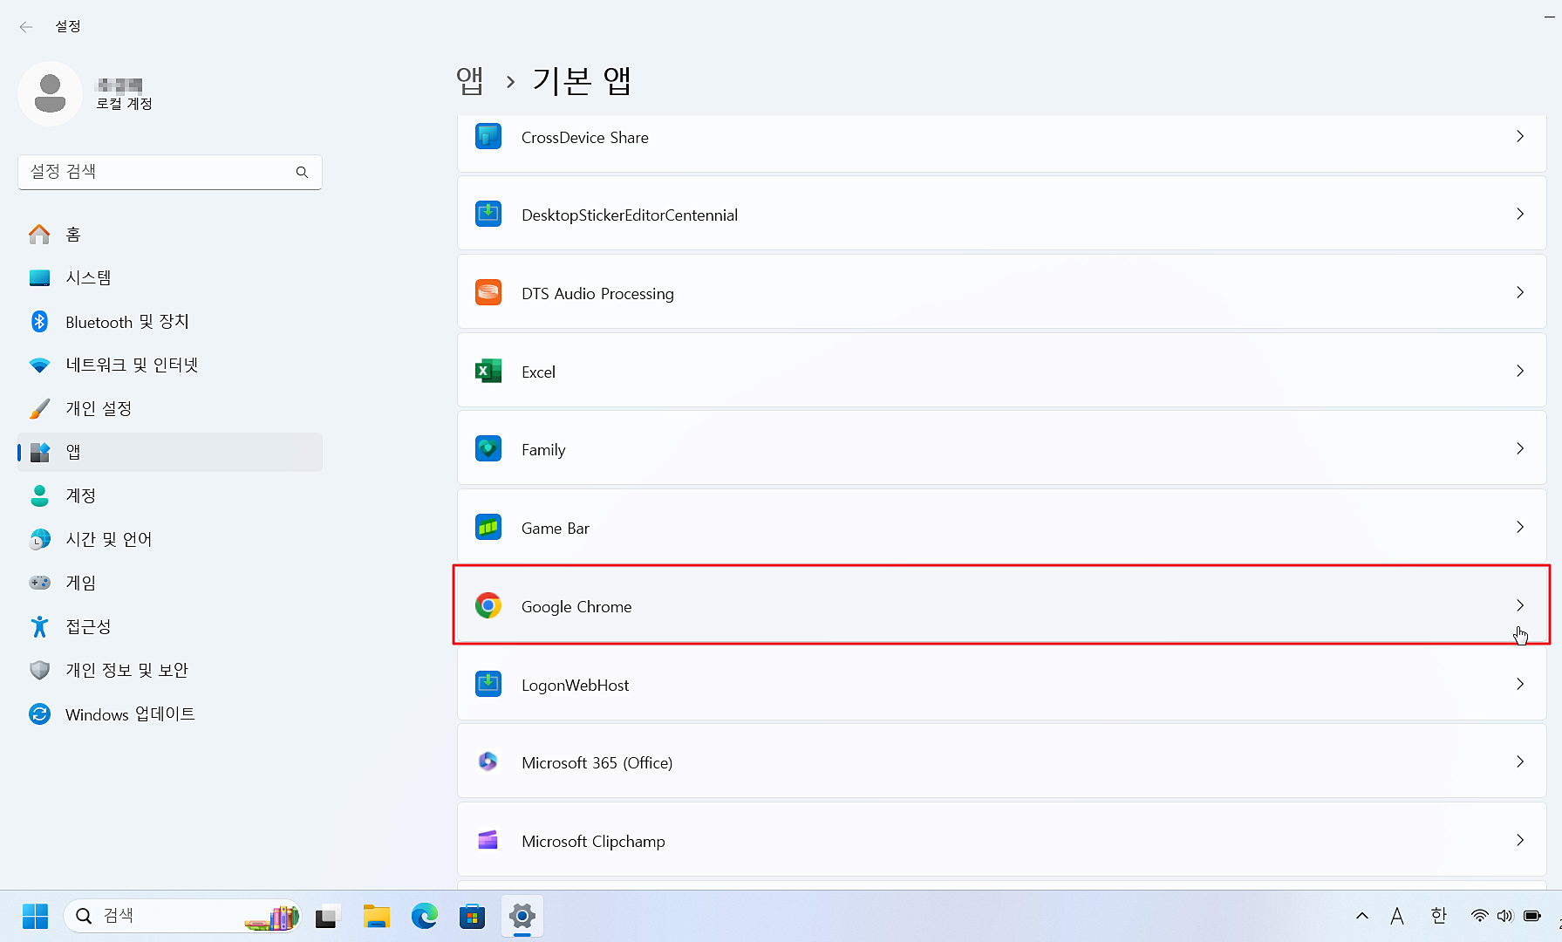Open Microsoft Store from taskbar
The height and width of the screenshot is (942, 1562).
coord(473,916)
